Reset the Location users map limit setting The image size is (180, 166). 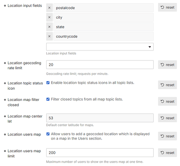tap(167, 153)
